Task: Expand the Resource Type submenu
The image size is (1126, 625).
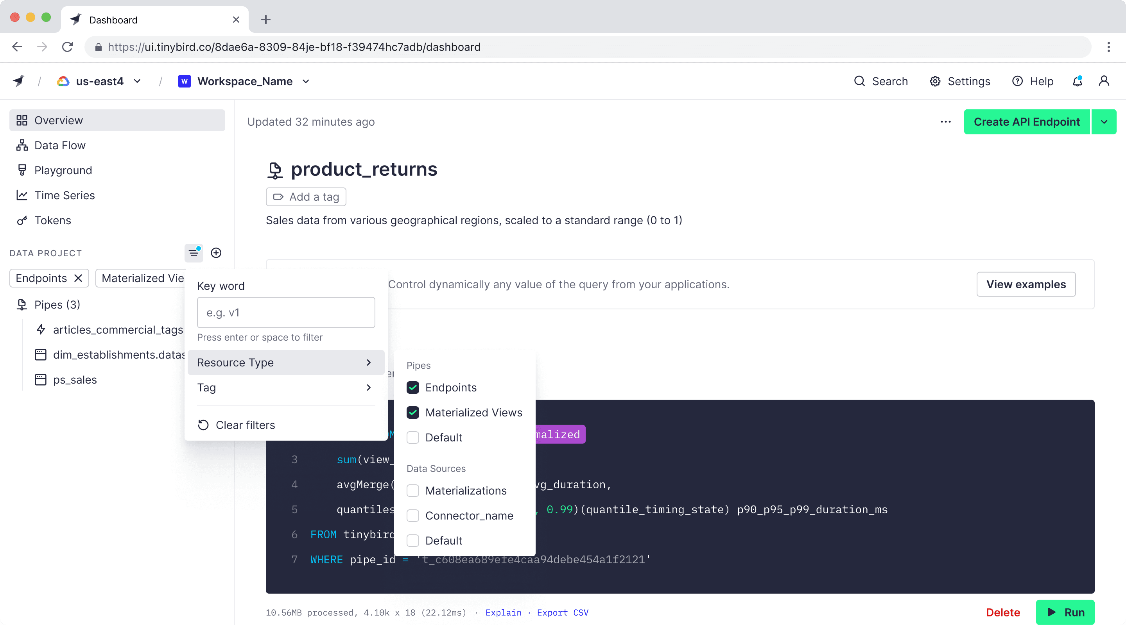Action: pyautogui.click(x=285, y=362)
